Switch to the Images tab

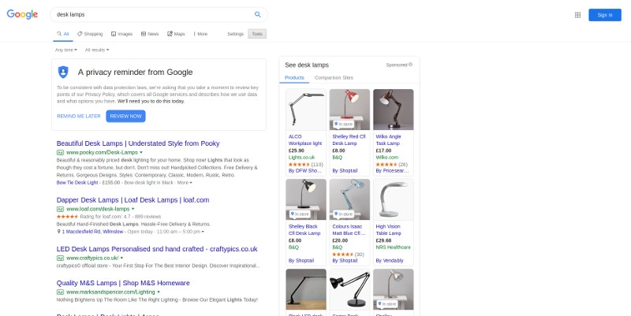tap(122, 34)
